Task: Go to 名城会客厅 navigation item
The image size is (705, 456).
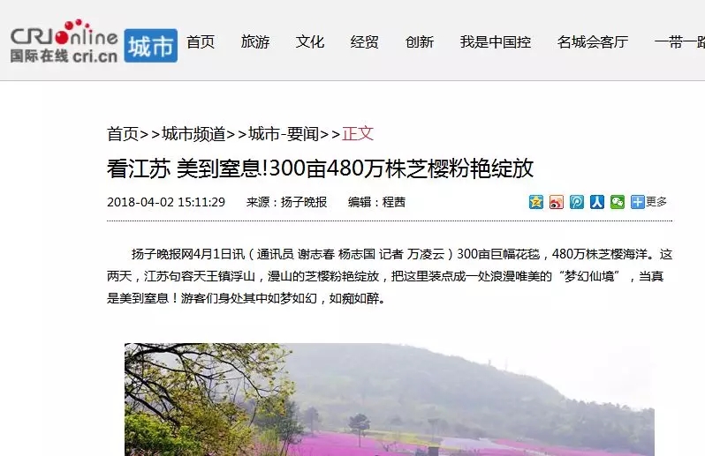Action: coord(593,41)
